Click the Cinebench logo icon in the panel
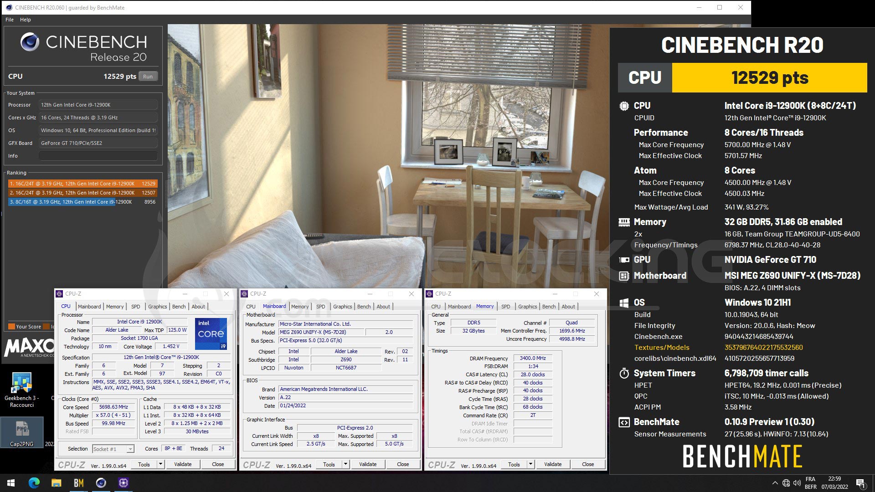Screen dimensions: 875x492 30,42
